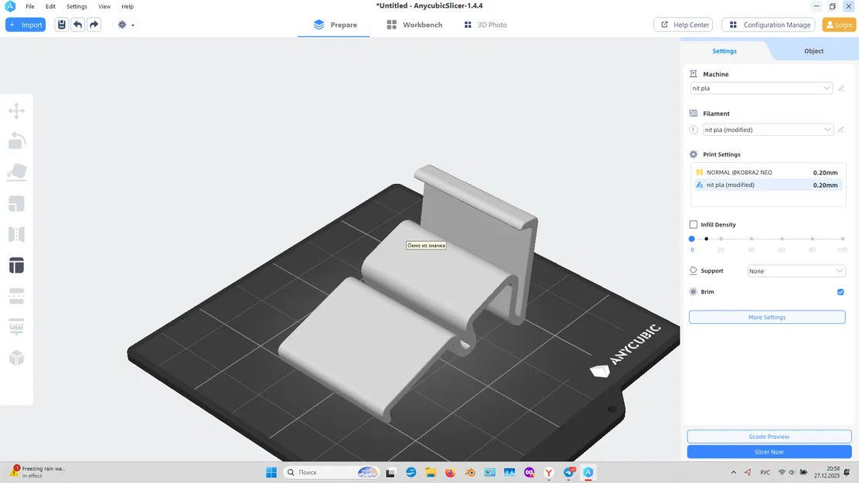The image size is (859, 483).
Task: Select the Move tool in left toolbar
Action: pyautogui.click(x=16, y=111)
